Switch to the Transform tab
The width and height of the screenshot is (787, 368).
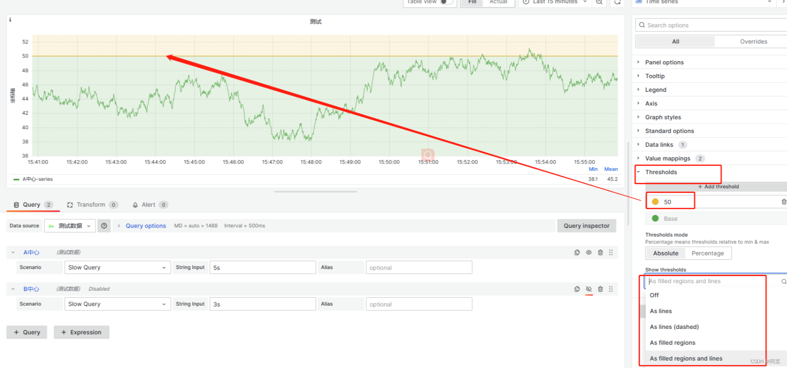coord(92,204)
